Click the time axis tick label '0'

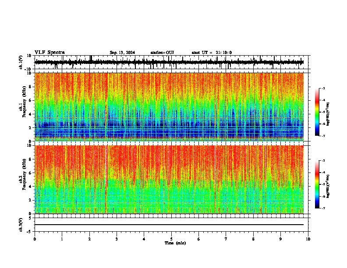tap(35, 239)
